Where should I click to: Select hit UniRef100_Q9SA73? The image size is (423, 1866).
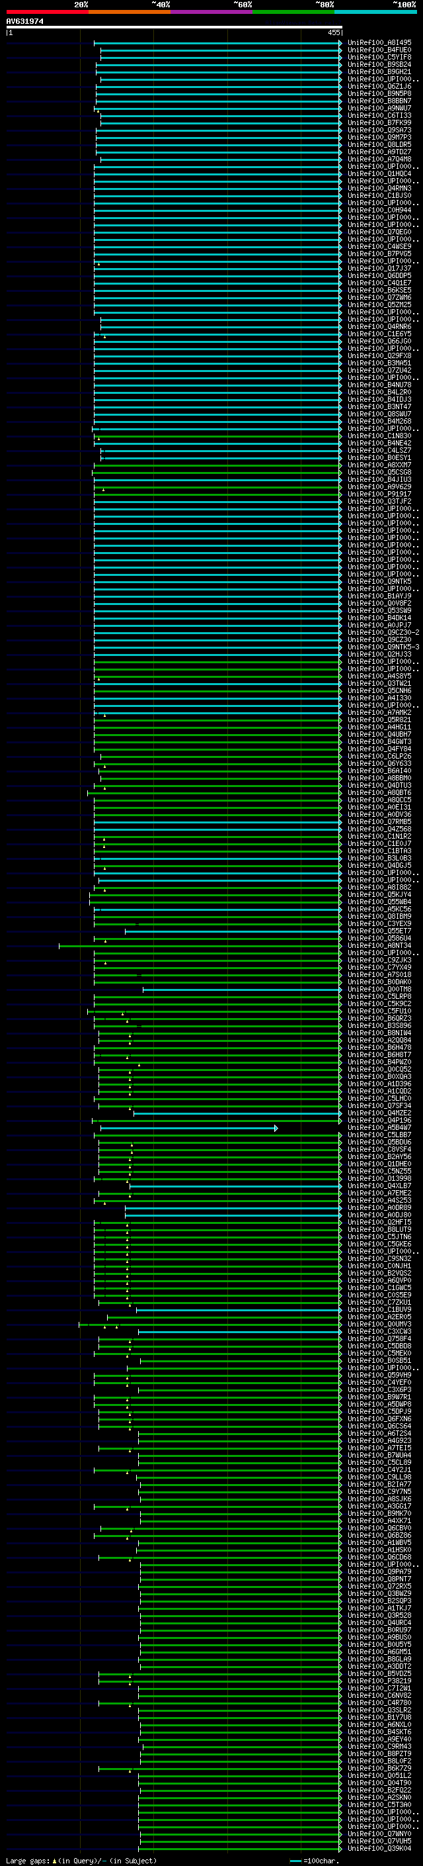[379, 130]
